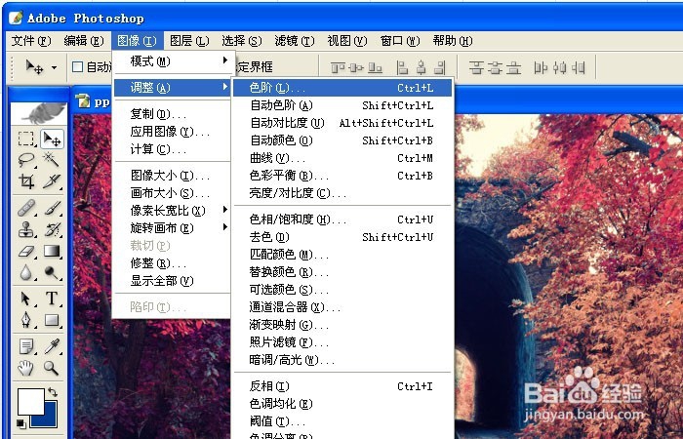This screenshot has width=683, height=439.
Task: Open the 编辑(E) menu
Action: pos(84,41)
